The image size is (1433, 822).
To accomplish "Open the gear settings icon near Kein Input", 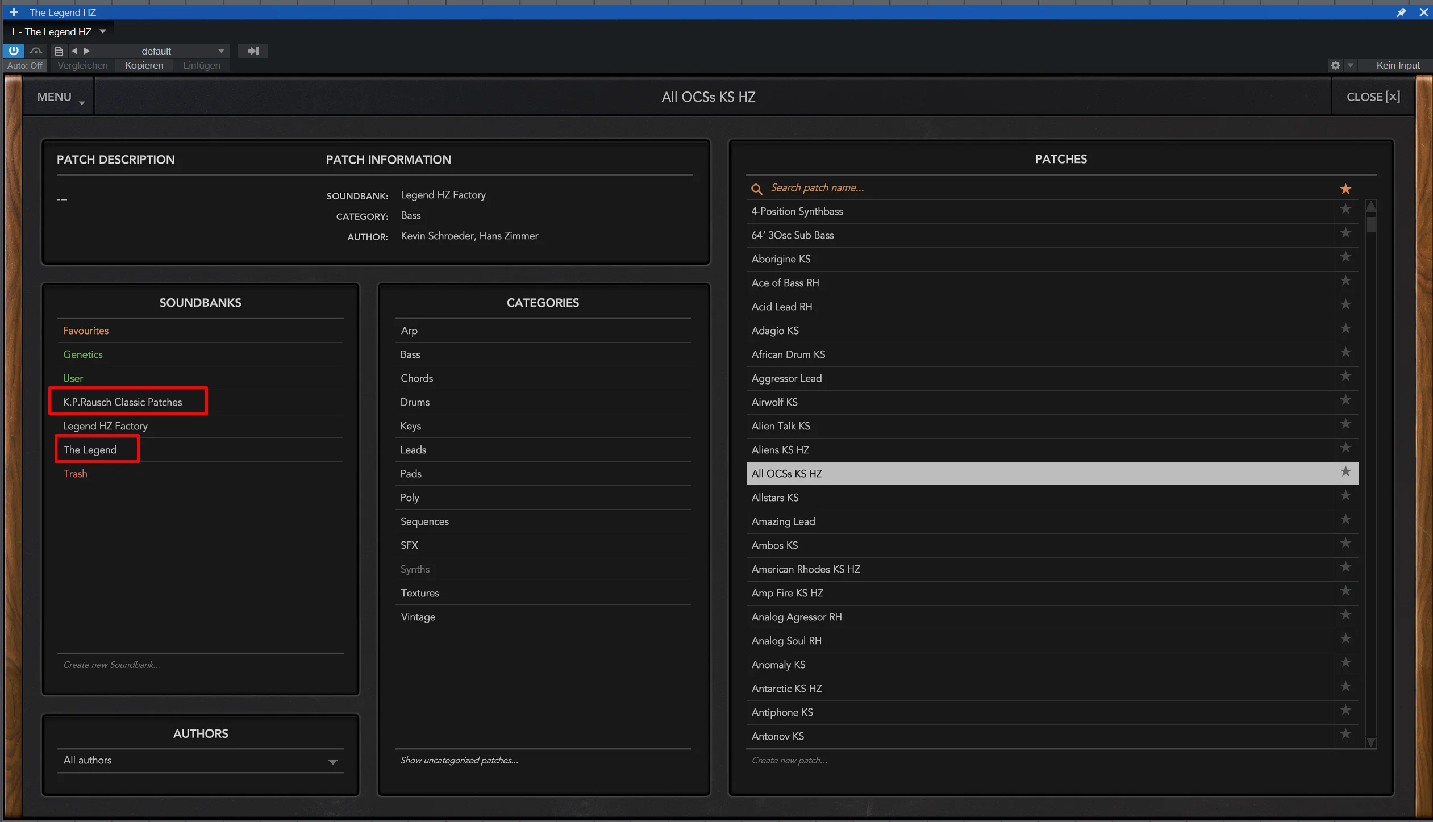I will coord(1335,65).
